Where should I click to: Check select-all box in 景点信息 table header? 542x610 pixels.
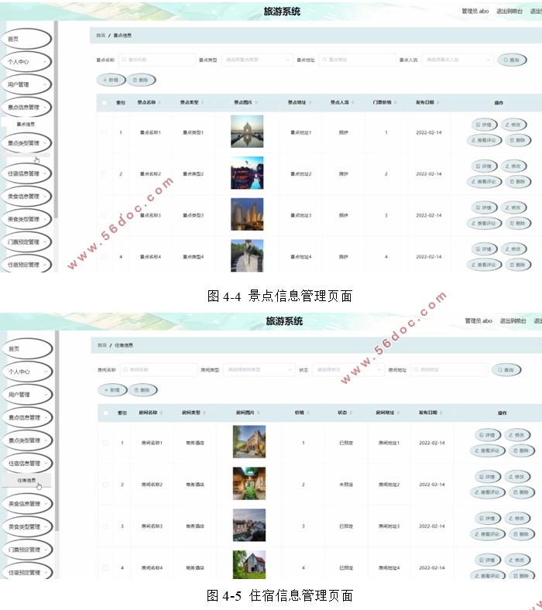[x=105, y=103]
